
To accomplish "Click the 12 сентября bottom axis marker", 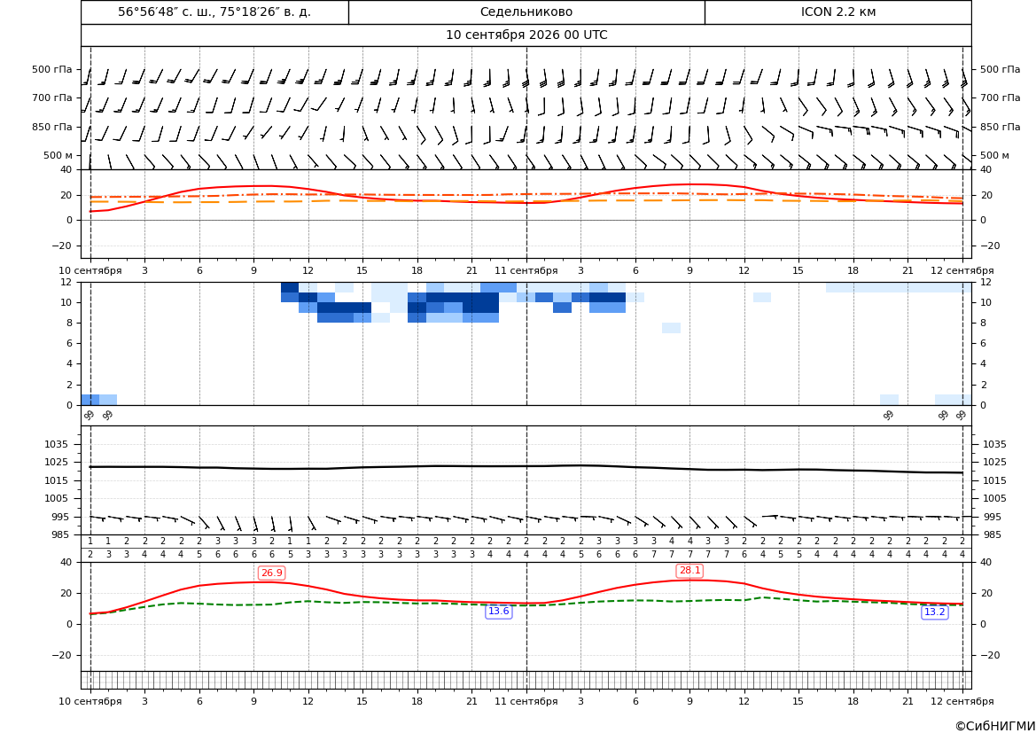I will click(962, 701).
